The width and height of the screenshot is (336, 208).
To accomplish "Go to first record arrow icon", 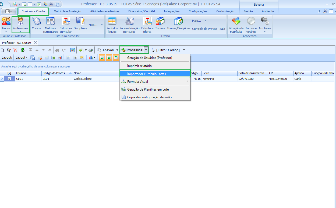I will tap(30, 50).
